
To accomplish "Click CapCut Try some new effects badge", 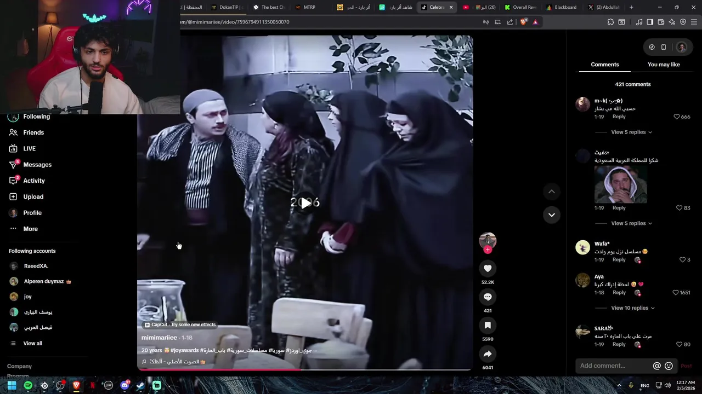I will coord(180,325).
